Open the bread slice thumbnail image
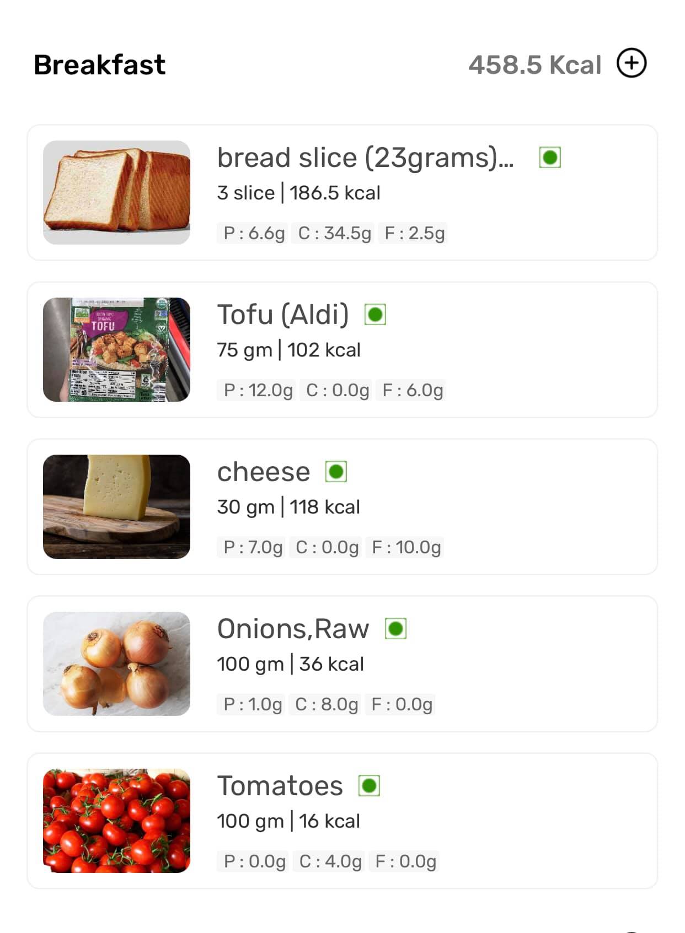The width and height of the screenshot is (685, 933). (x=116, y=192)
